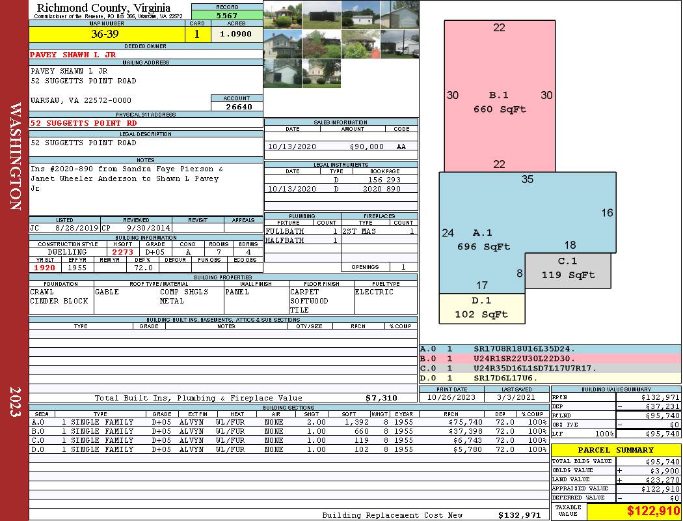Click the wall finish PANEL value
The image size is (683, 521).
(237, 292)
